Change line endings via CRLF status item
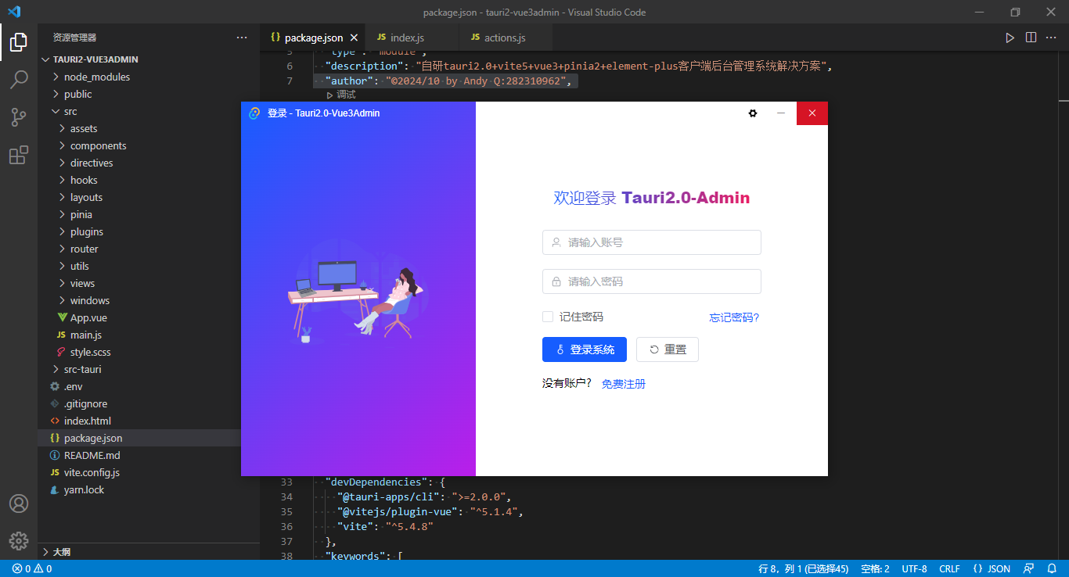 click(949, 568)
